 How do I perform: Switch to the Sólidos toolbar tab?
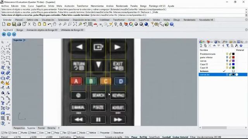156,20
